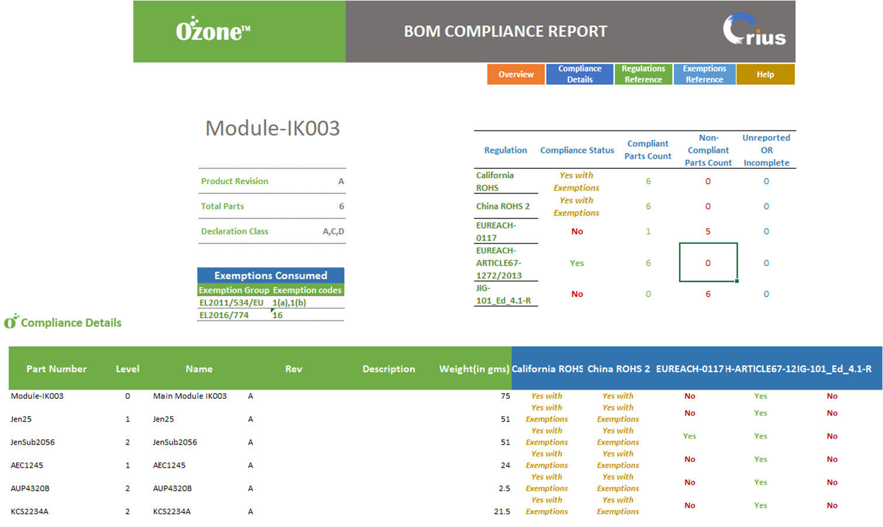This screenshot has height=527, width=883.
Task: Go to the Exemptions Reference tab
Action: pyautogui.click(x=704, y=74)
